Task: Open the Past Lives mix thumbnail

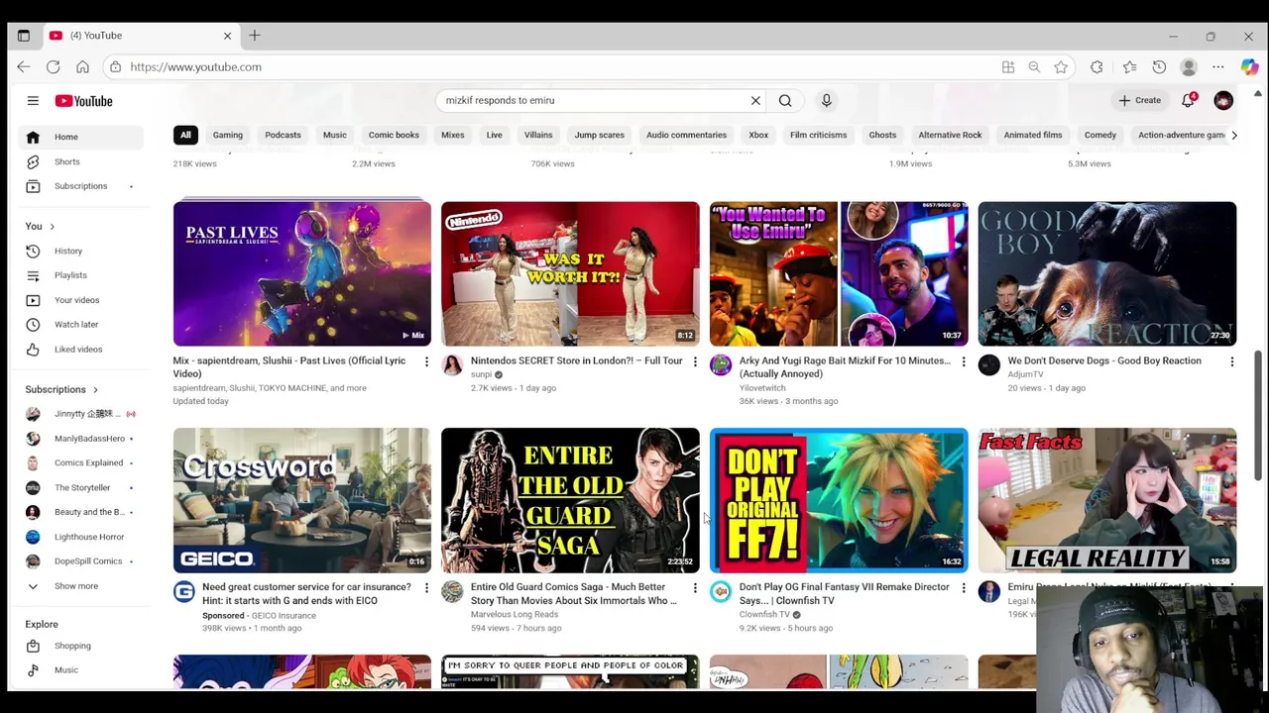Action: pos(302,273)
